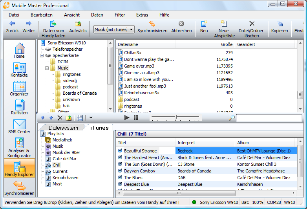Screen dimensions: 307x209
Task: Uncheck the Beautiful Strange track checkbox
Action: pyautogui.click(x=120, y=151)
